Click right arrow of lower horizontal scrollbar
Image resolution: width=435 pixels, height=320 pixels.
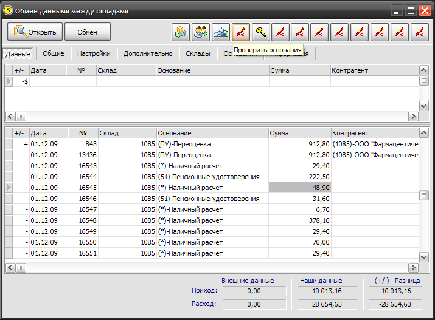click(413, 267)
